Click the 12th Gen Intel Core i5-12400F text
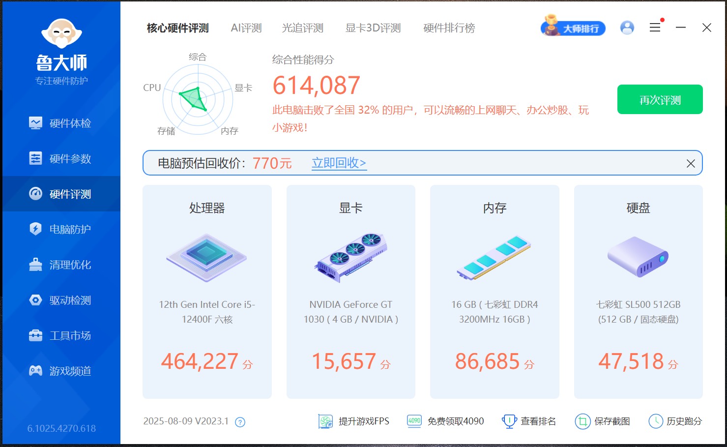Screen dimensions: 727x447 (207, 312)
